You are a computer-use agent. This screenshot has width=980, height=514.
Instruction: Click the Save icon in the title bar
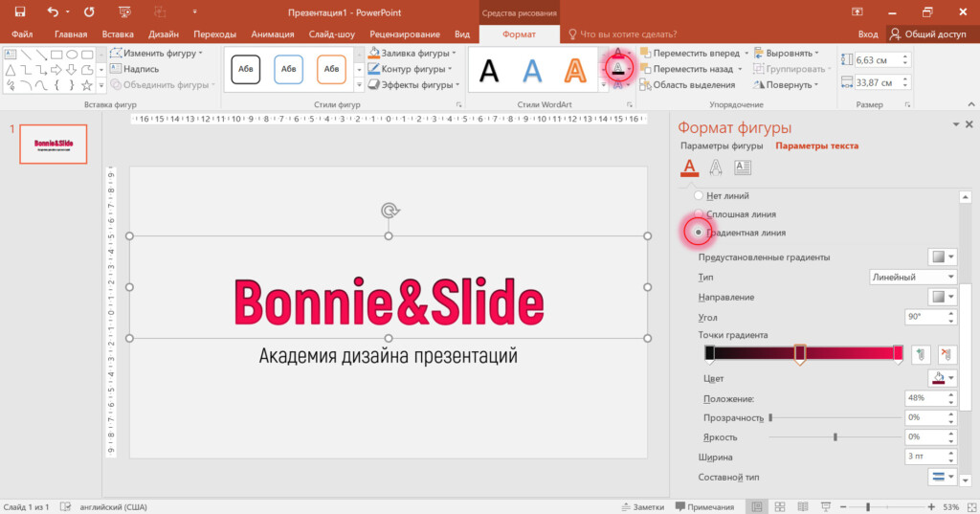19,12
